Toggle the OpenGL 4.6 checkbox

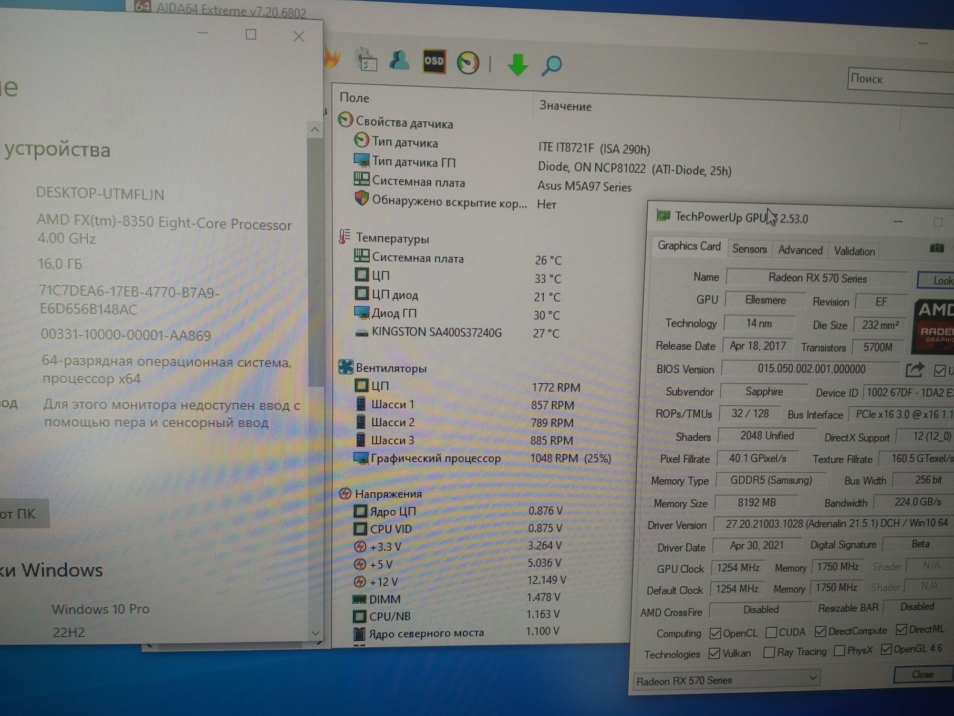[886, 650]
